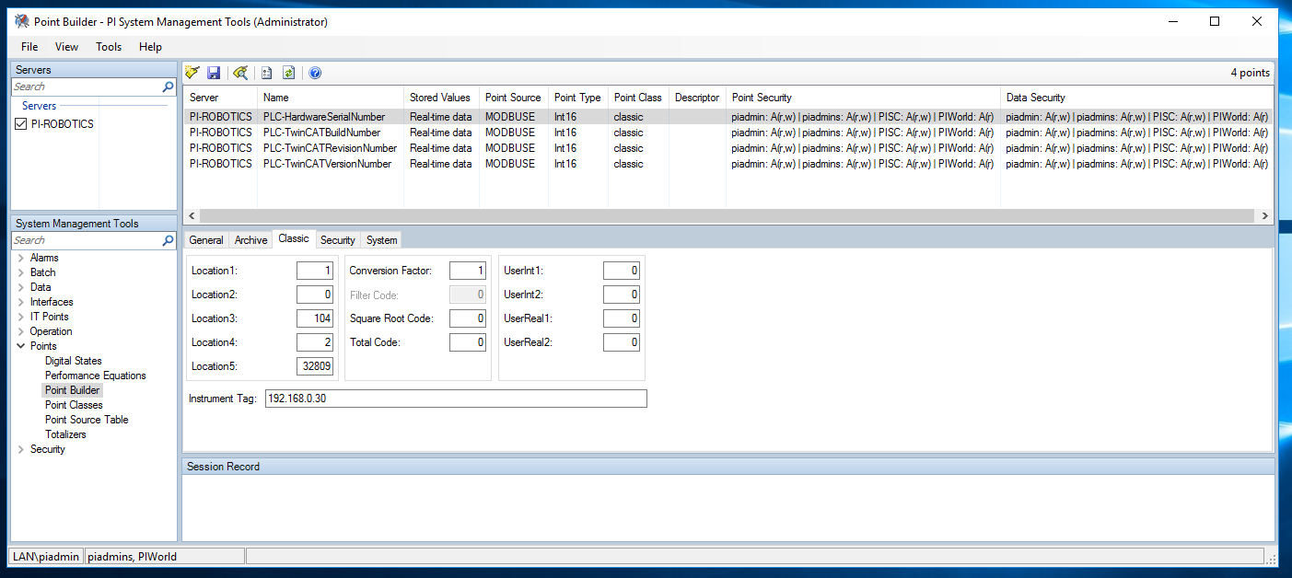
Task: Click the search magnifier in System Management Tools
Action: pos(168,240)
